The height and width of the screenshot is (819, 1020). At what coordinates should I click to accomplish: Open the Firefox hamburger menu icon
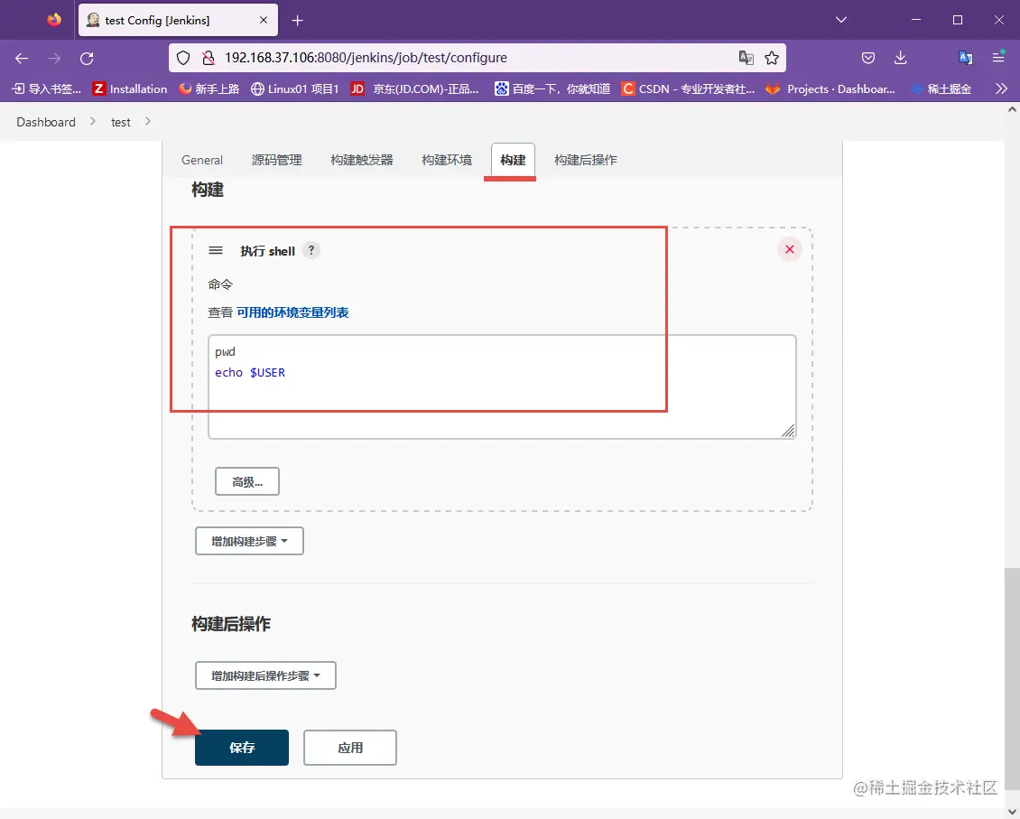point(997,57)
